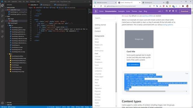Go back in Chrome browser

coord(94,6)
